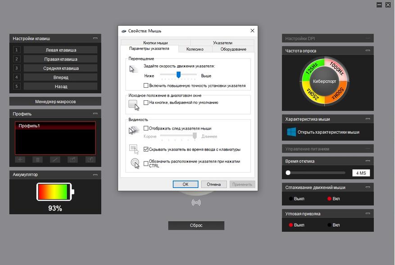Click the wireless signal icon below the dialog
Image resolution: width=395 pixels, height=265 pixels.
point(196,202)
